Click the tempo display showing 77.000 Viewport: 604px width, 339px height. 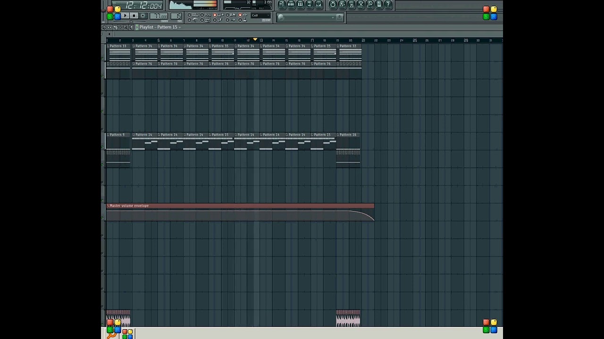coord(159,16)
